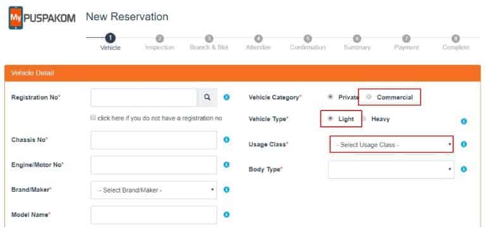Screen dimensions: 487x236
Task: Click the Usage Class label
Action: click(x=268, y=145)
